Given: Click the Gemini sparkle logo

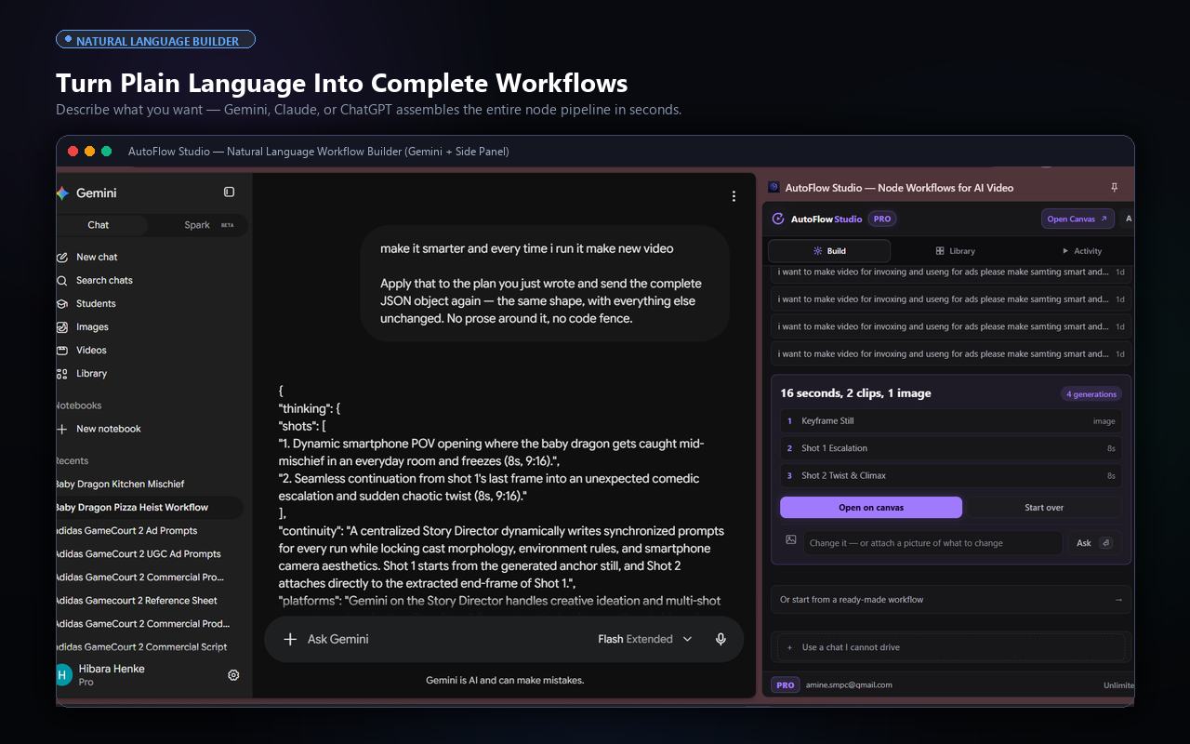Looking at the screenshot, I should point(62,193).
